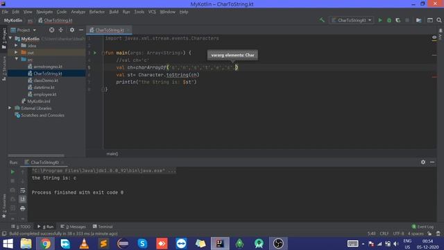Minimize the Run tool window
444x250 pixels.
point(432,162)
